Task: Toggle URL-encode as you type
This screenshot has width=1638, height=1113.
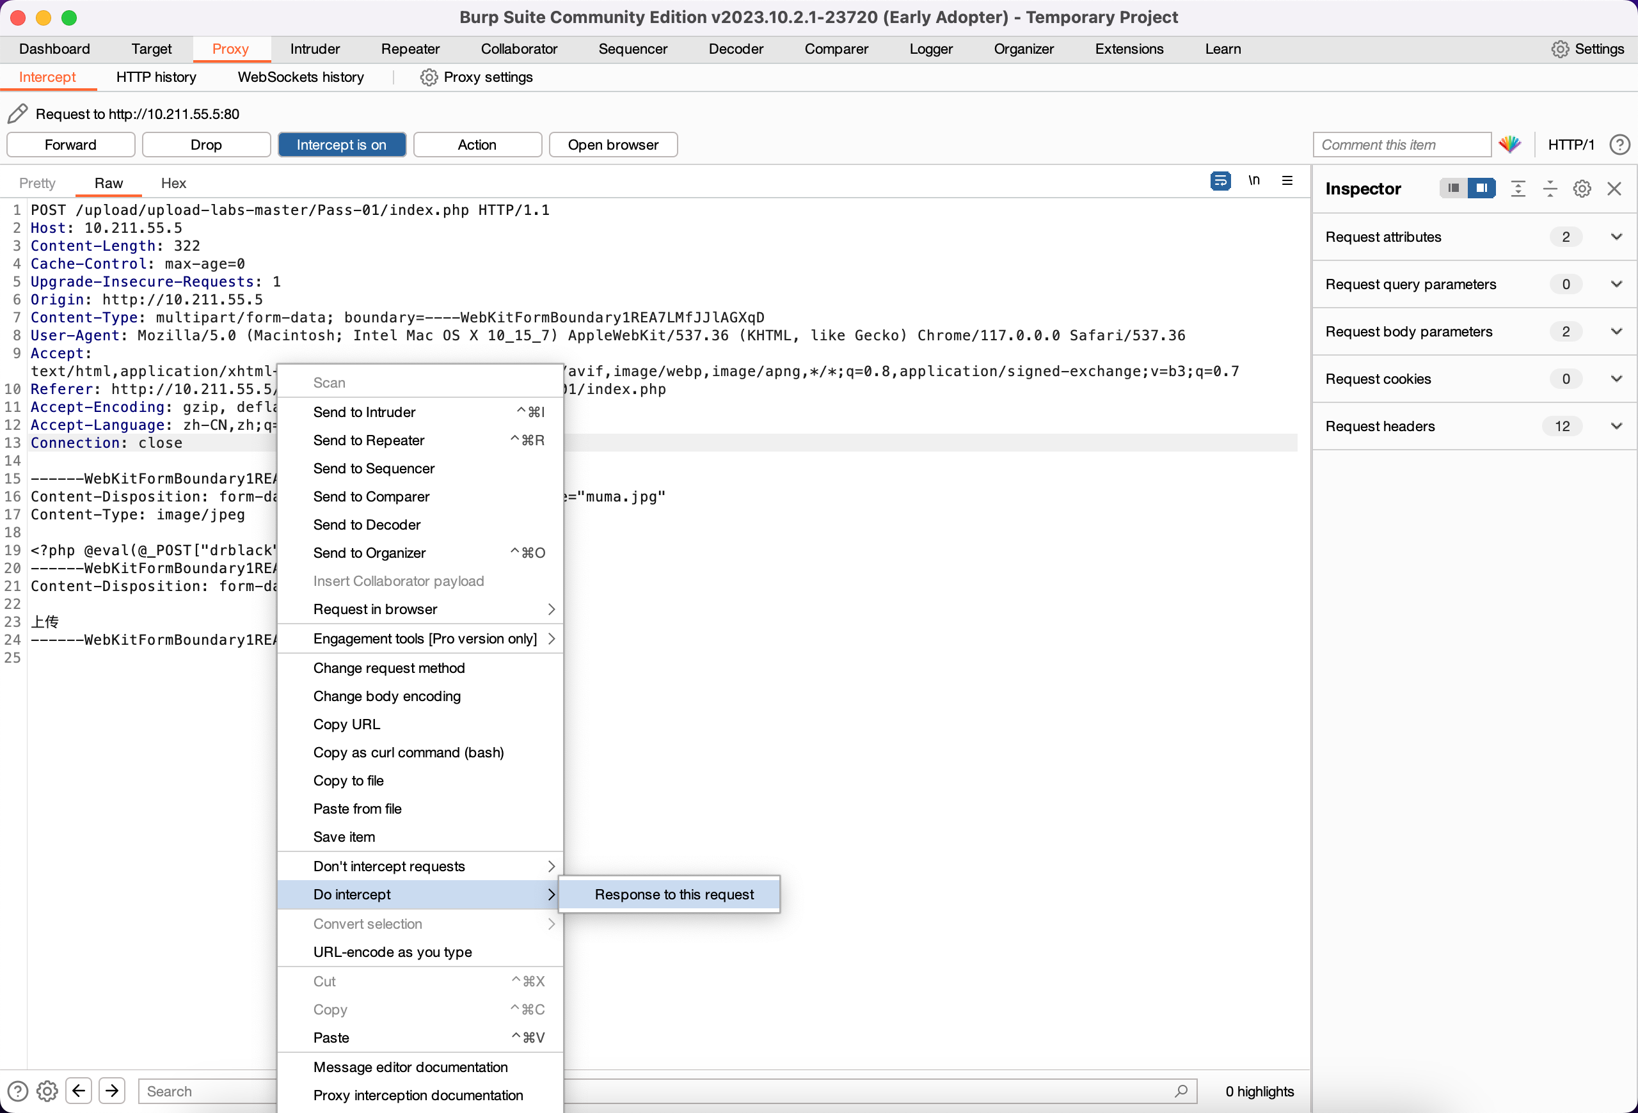Action: click(420, 952)
